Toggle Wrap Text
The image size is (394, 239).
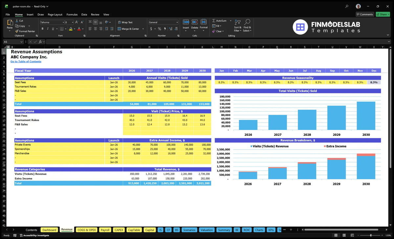coord(125,22)
